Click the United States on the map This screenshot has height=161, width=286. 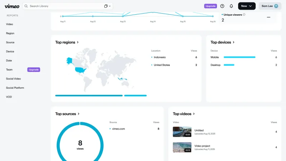[x=80, y=70]
